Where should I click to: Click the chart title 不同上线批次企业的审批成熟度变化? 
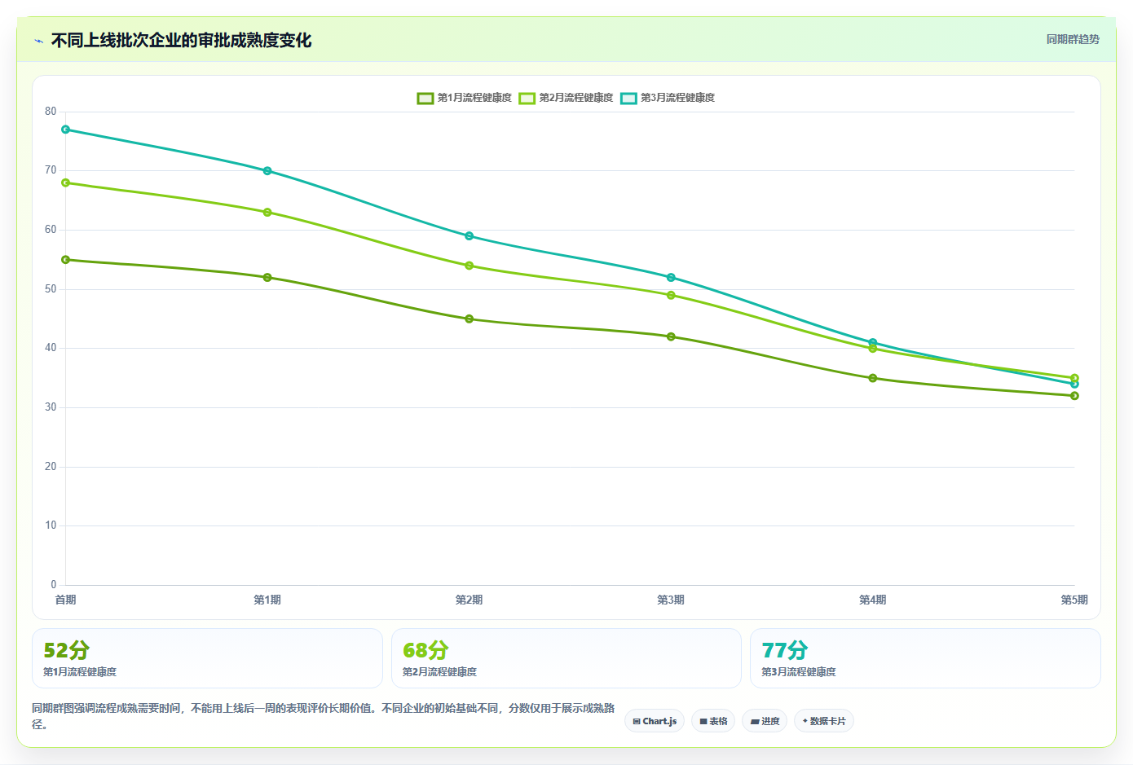click(181, 41)
